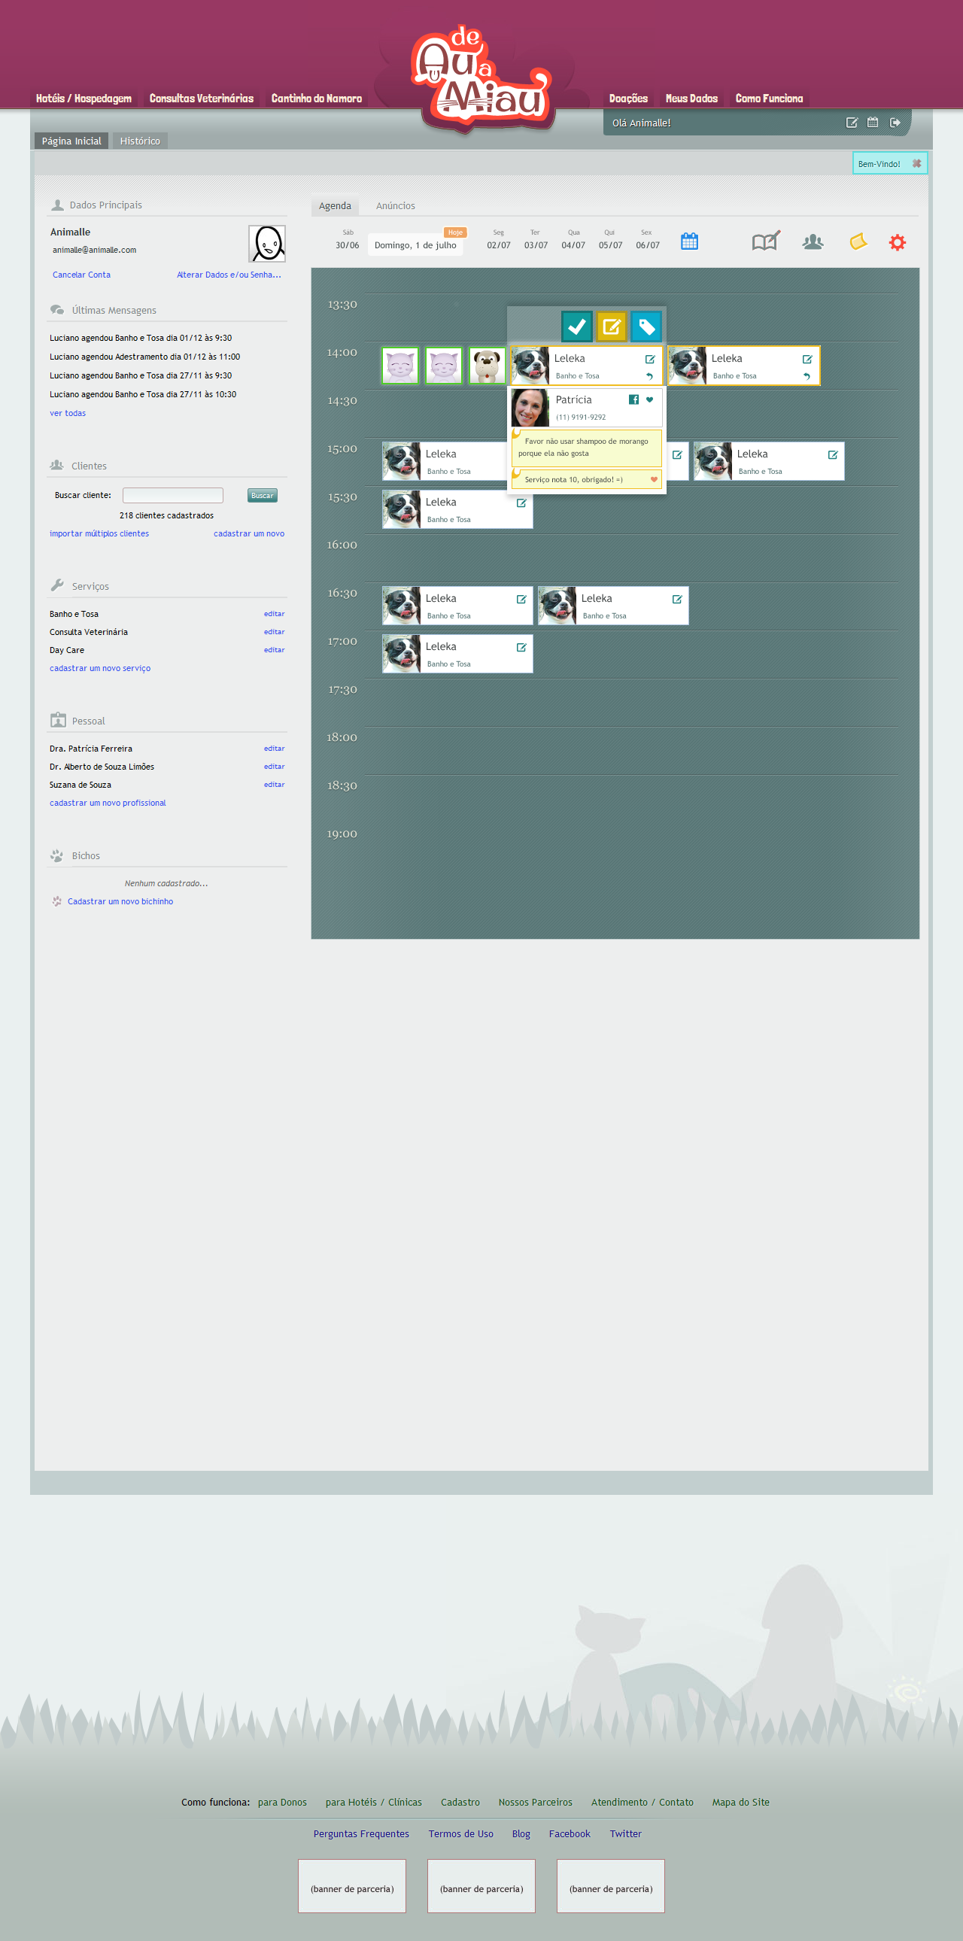Viewport: 963px width, 1941px height.
Task: Open Twitter footer link
Action: [625, 1834]
